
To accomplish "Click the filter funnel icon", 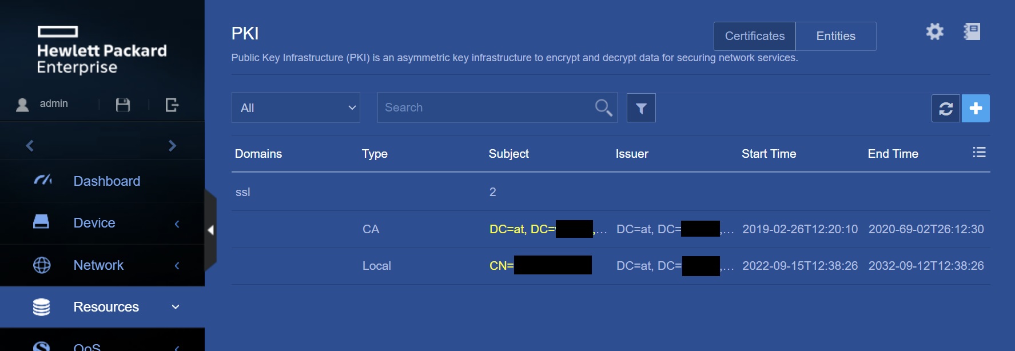I will point(641,108).
